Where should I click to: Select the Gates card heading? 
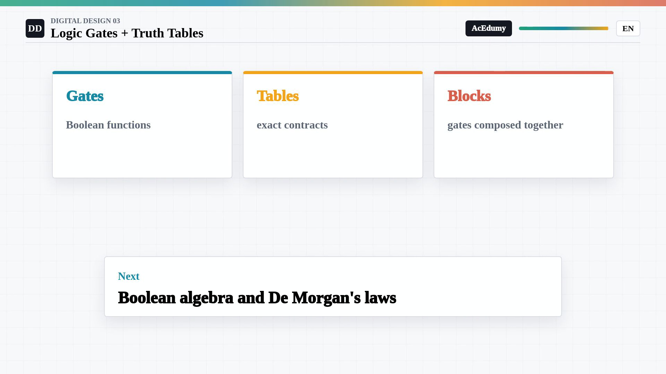pyautogui.click(x=85, y=96)
